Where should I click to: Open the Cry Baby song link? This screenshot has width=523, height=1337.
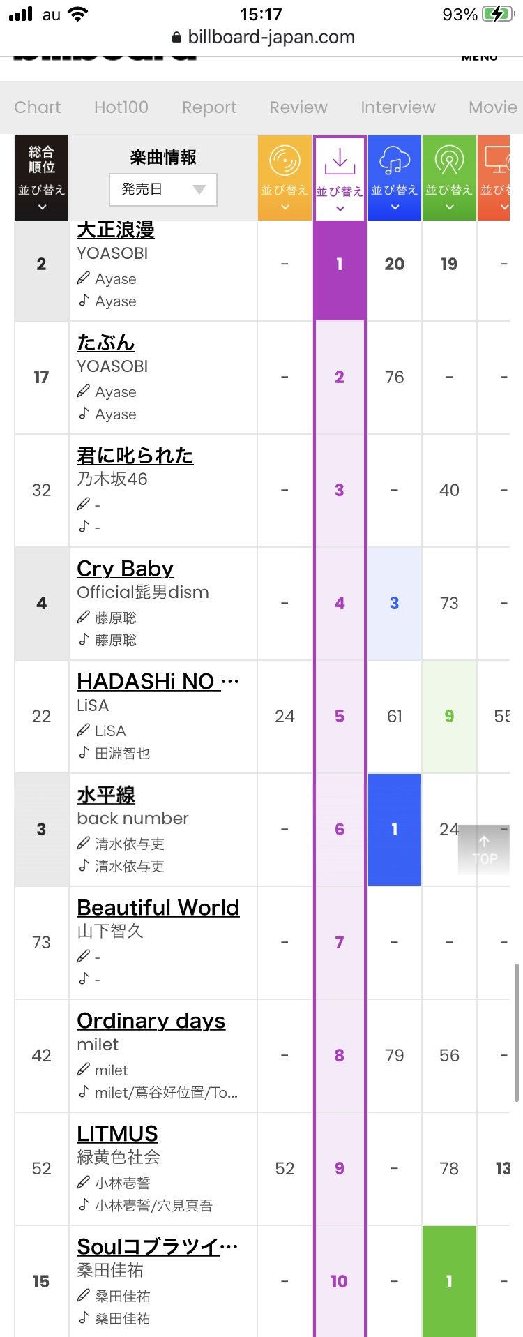point(125,569)
